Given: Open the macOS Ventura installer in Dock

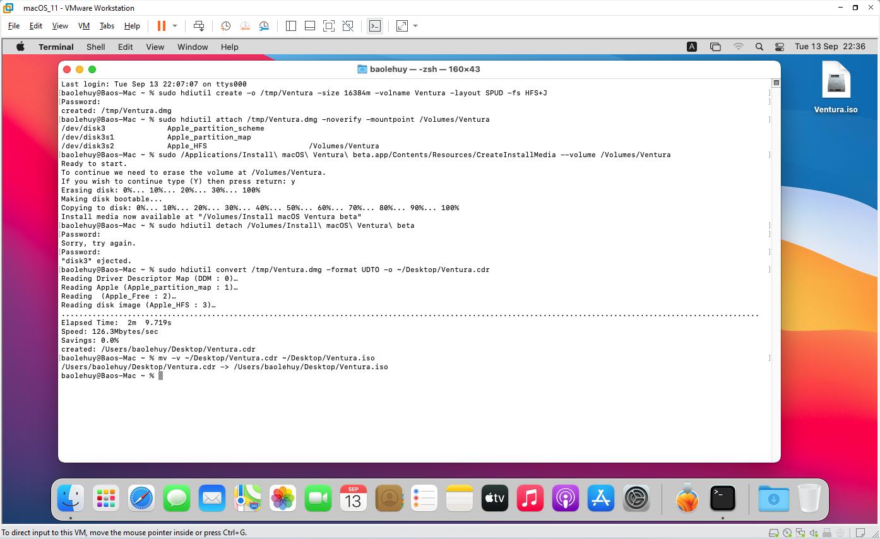Looking at the screenshot, I should (x=687, y=498).
